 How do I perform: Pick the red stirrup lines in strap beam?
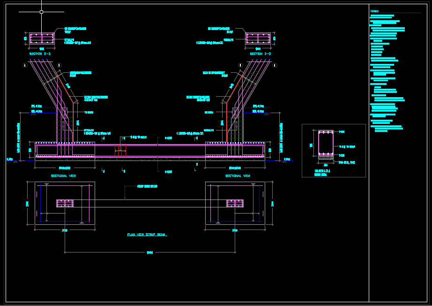click(120, 151)
